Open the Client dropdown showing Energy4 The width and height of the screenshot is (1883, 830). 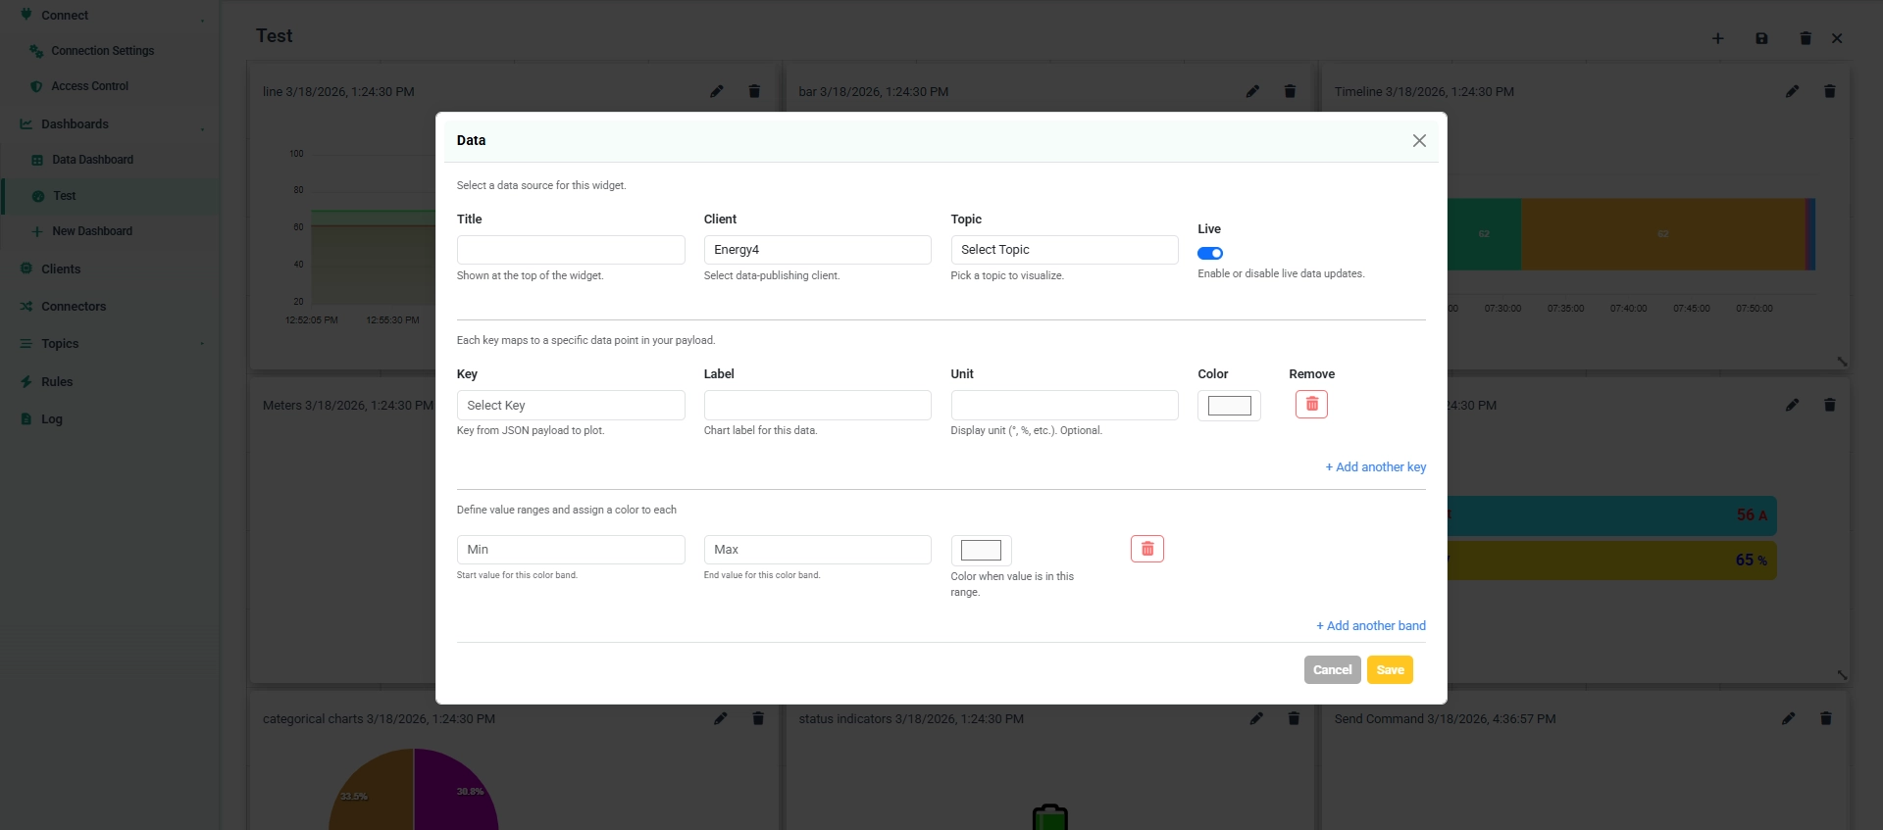pyautogui.click(x=817, y=250)
